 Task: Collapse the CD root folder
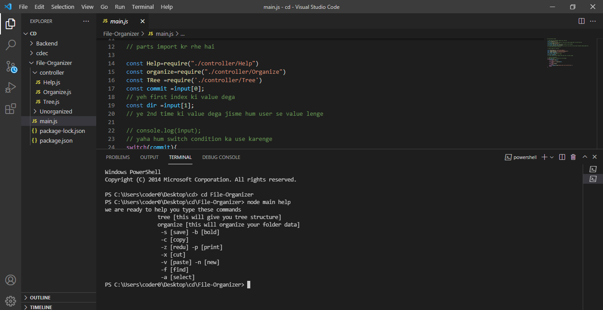[59, 34]
